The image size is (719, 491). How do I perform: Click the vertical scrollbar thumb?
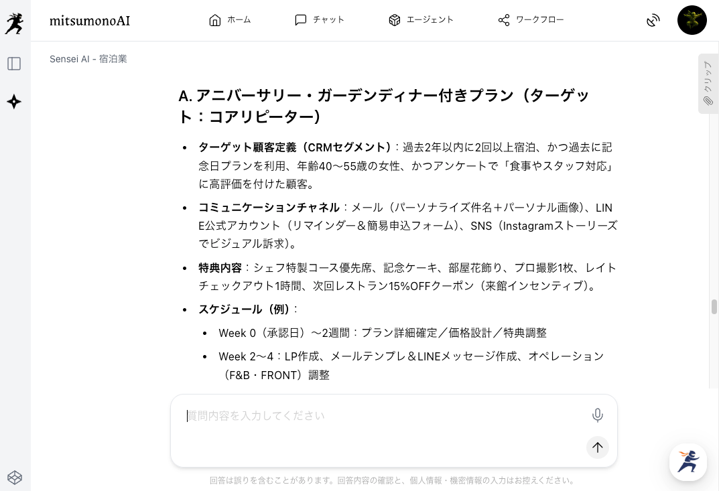point(714,307)
